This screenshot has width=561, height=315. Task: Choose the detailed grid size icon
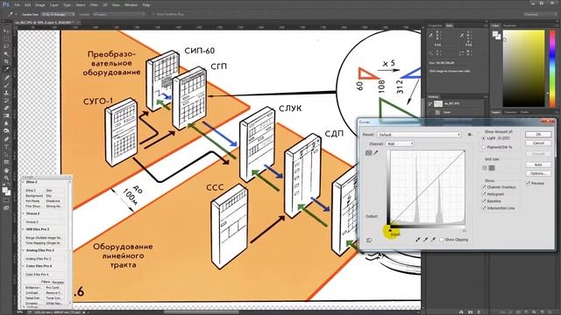point(492,168)
